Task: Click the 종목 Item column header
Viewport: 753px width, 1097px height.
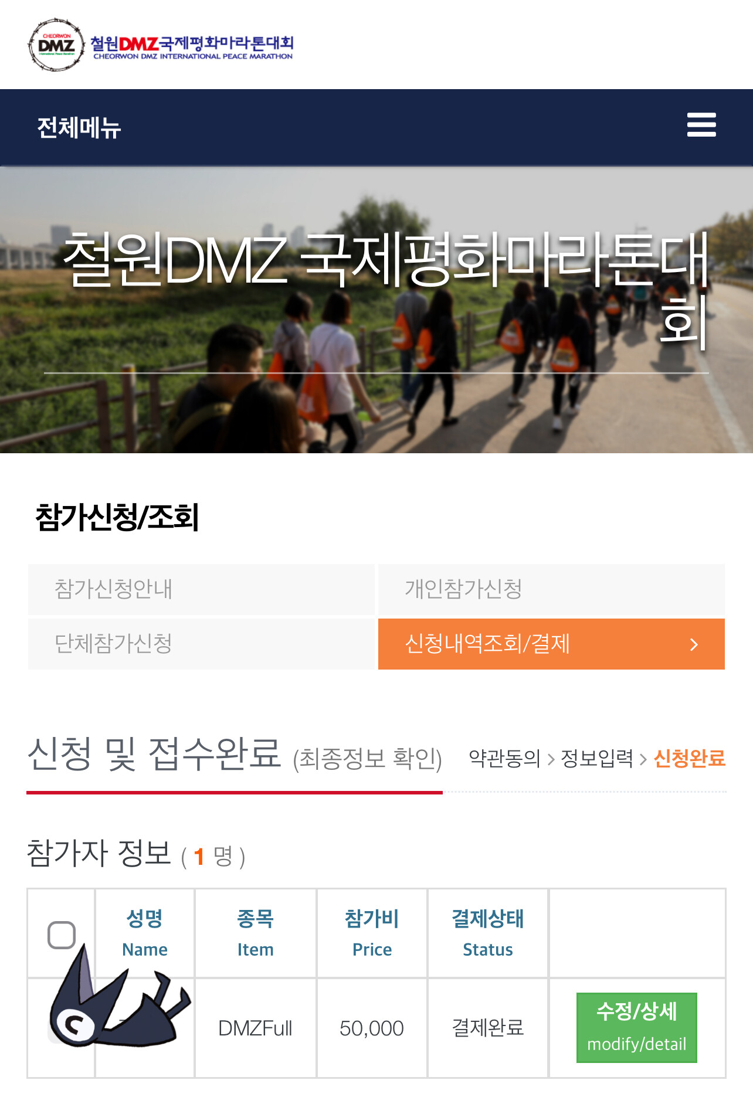Action: (255, 933)
